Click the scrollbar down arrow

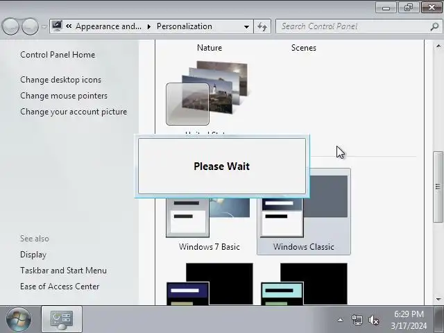click(438, 299)
